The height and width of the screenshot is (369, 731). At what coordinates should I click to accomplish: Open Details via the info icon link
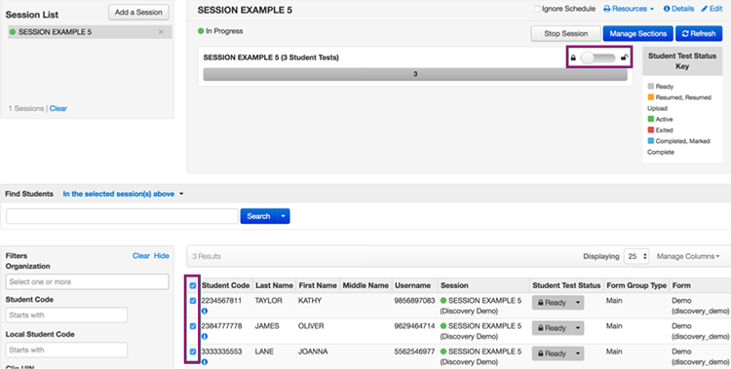[x=678, y=9]
